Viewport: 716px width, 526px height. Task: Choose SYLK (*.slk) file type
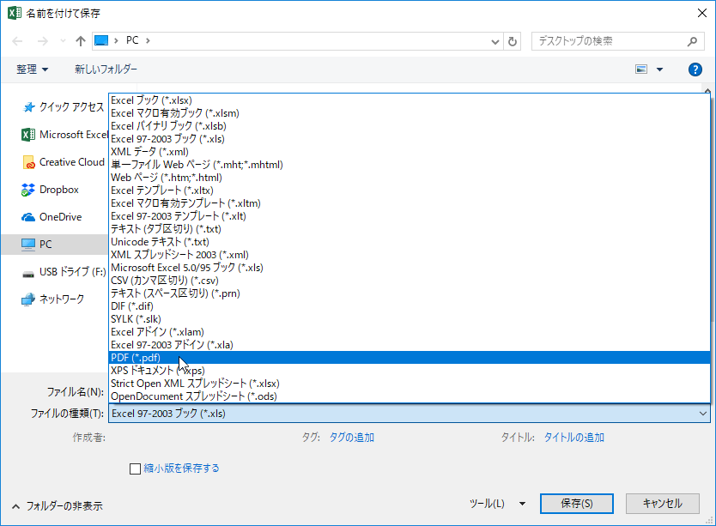410,319
